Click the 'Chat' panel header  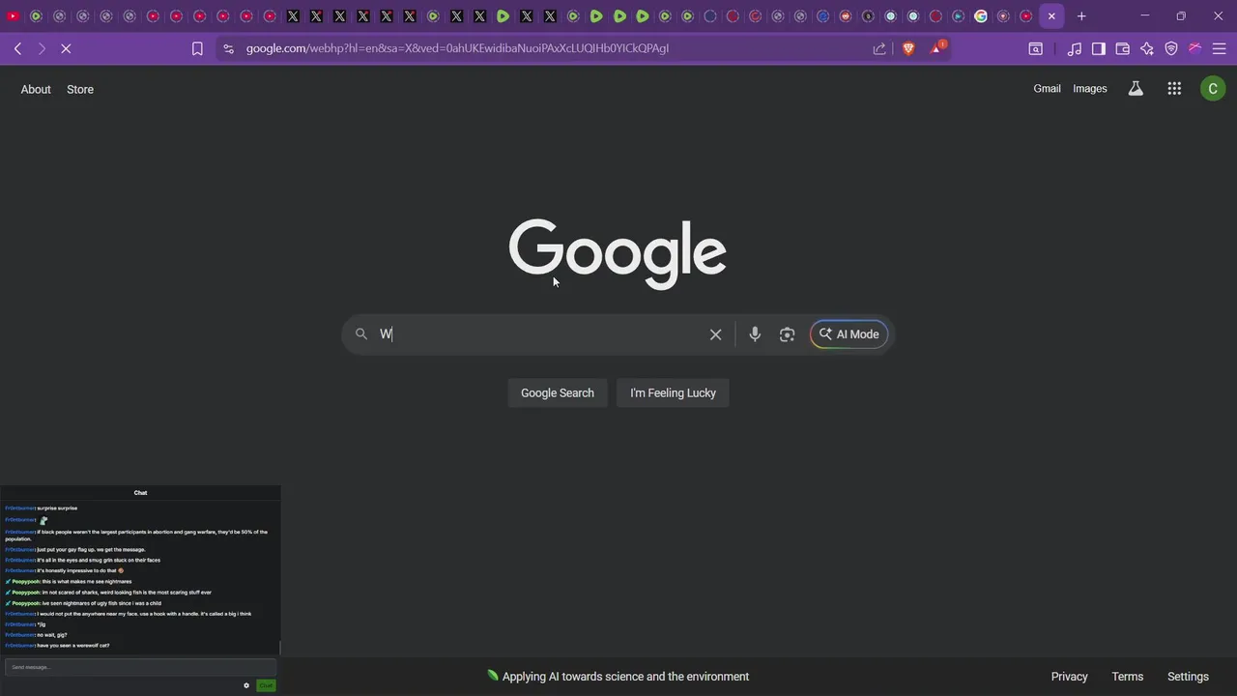coord(140,493)
